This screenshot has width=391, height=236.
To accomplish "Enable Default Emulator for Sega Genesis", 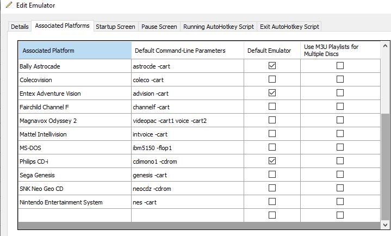I will coord(272,175).
